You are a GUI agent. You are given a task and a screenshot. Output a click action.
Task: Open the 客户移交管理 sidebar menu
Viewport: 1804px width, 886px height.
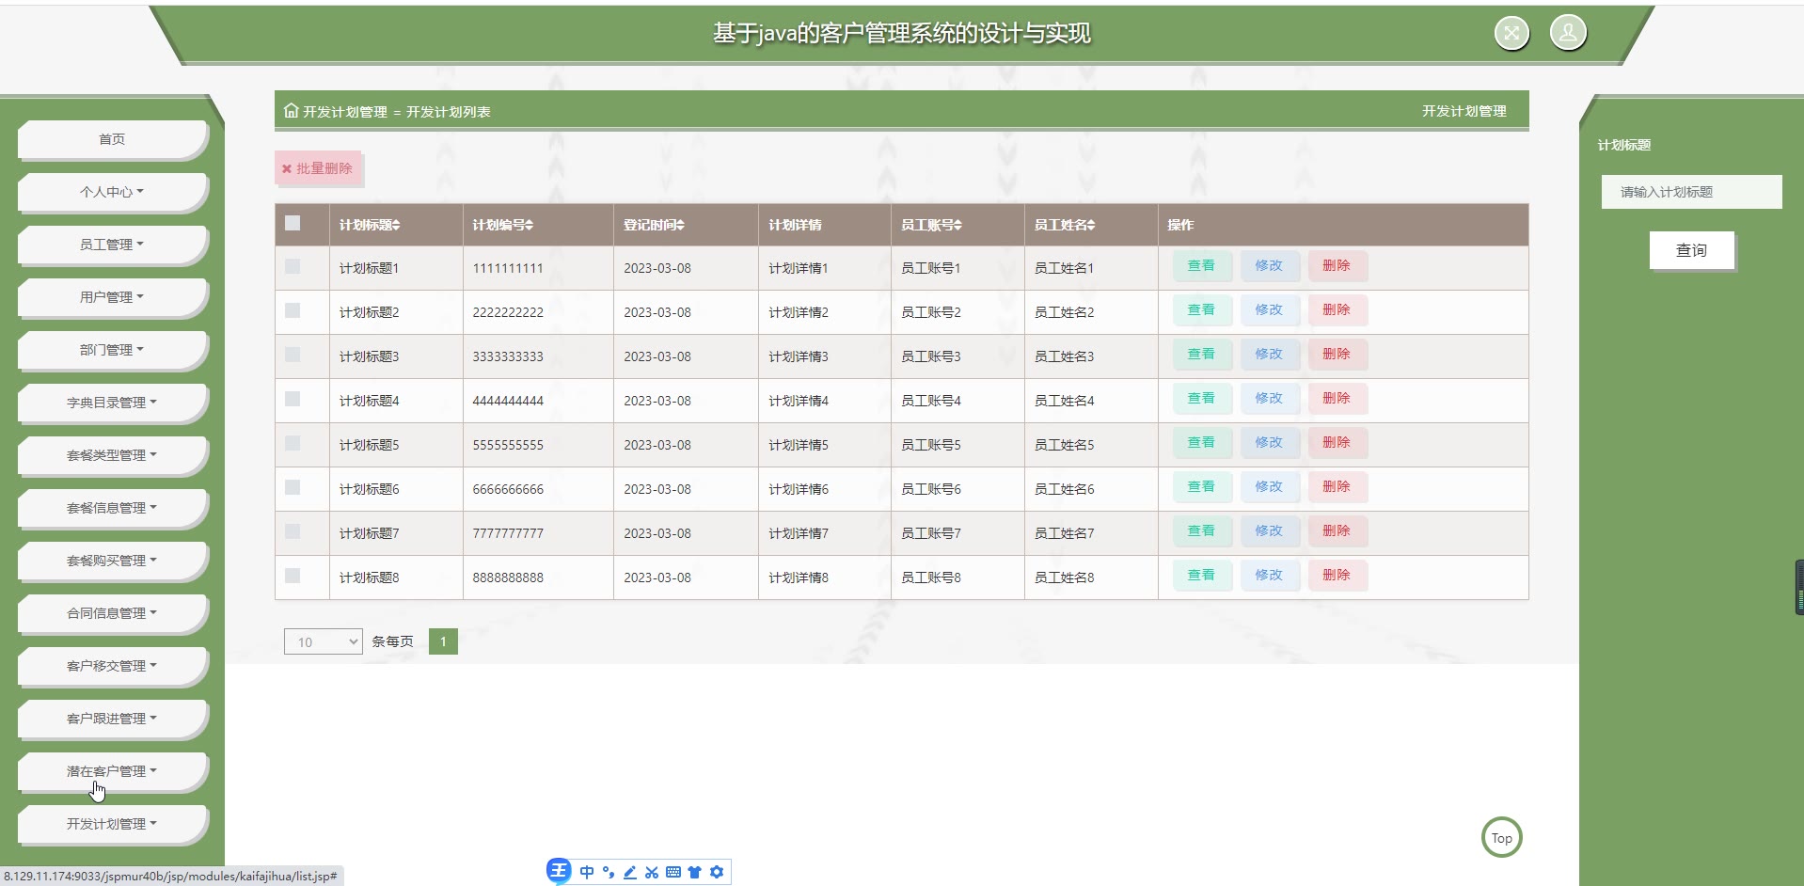(x=112, y=666)
